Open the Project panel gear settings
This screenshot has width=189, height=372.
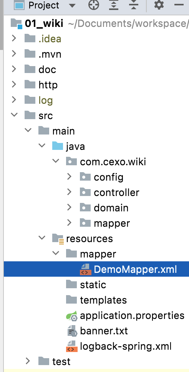click(159, 5)
